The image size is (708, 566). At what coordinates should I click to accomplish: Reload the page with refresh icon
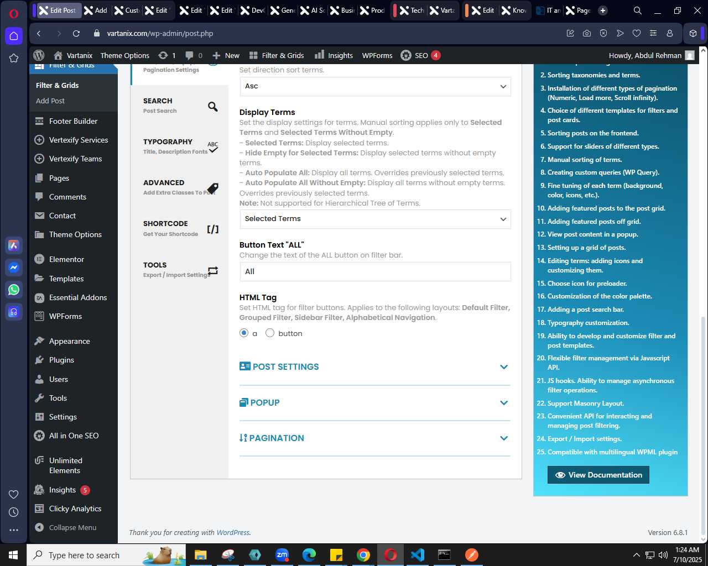pyautogui.click(x=76, y=33)
